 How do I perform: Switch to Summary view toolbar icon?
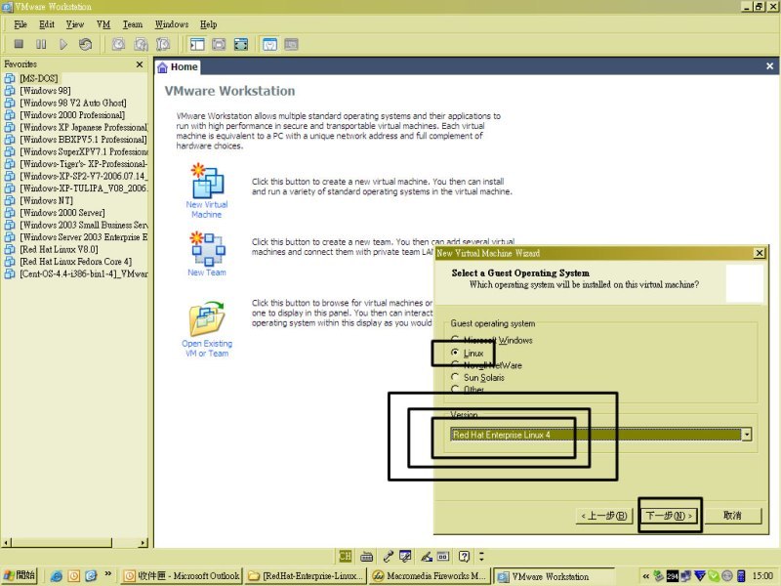(269, 44)
